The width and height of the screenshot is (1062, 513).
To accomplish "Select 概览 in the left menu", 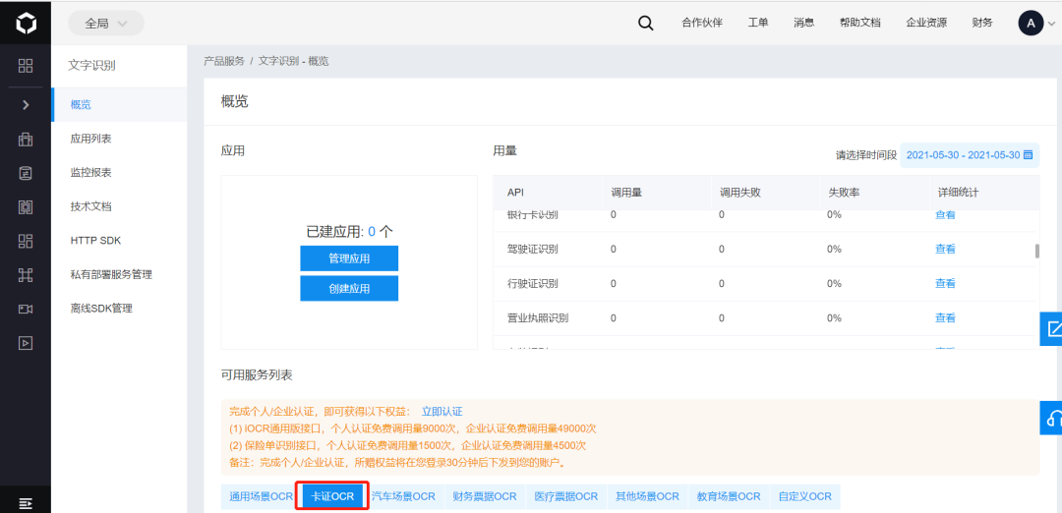I will [119, 105].
